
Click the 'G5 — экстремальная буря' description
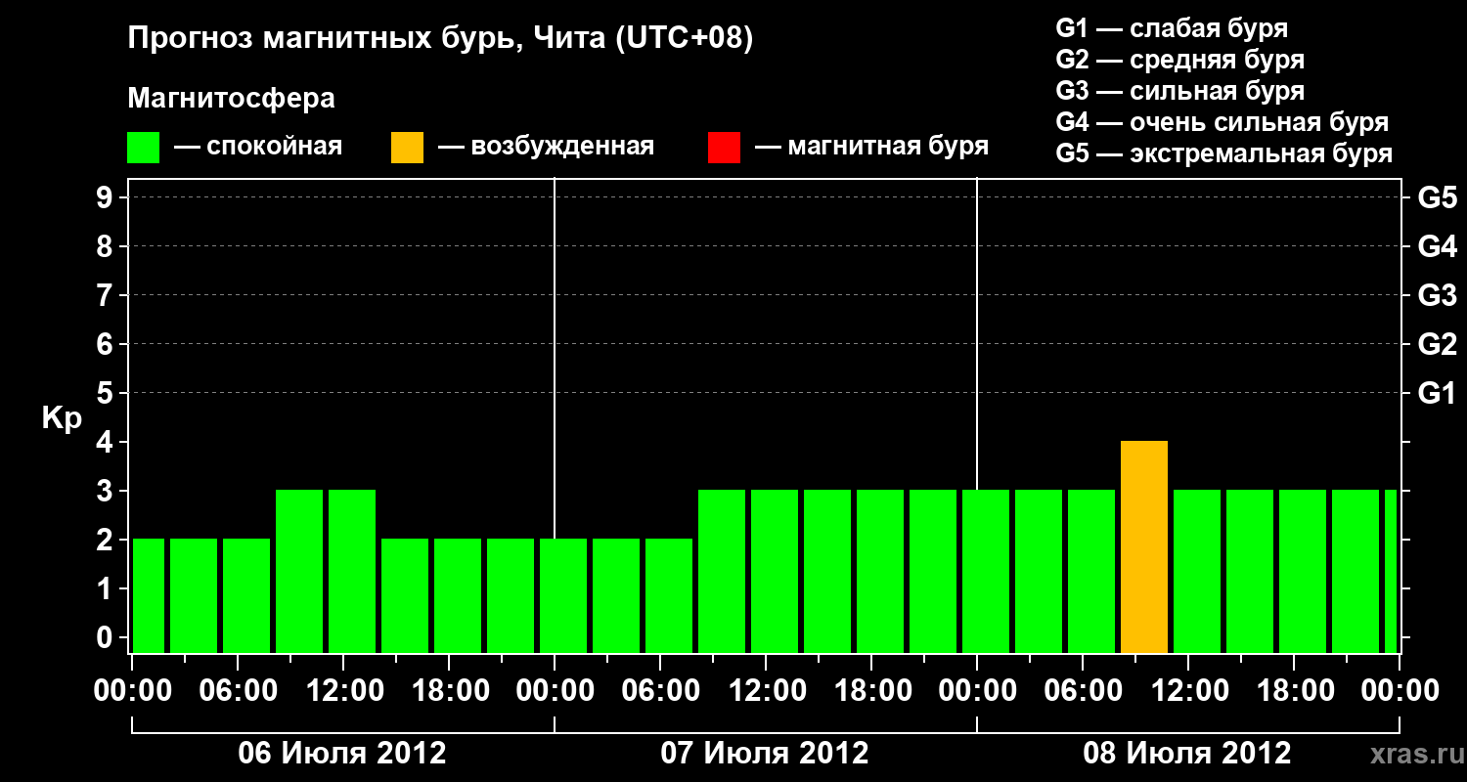point(1224,153)
